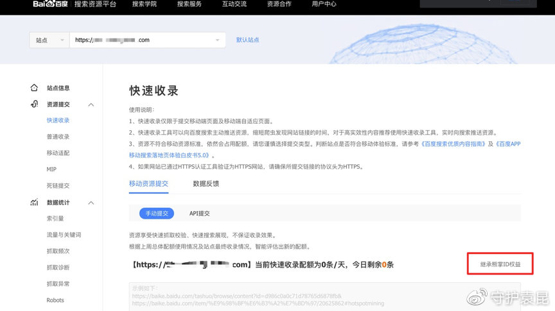Image resolution: width=555 pixels, height=311 pixels.
Task: Select 死链提交 in the sidebar
Action: point(58,185)
